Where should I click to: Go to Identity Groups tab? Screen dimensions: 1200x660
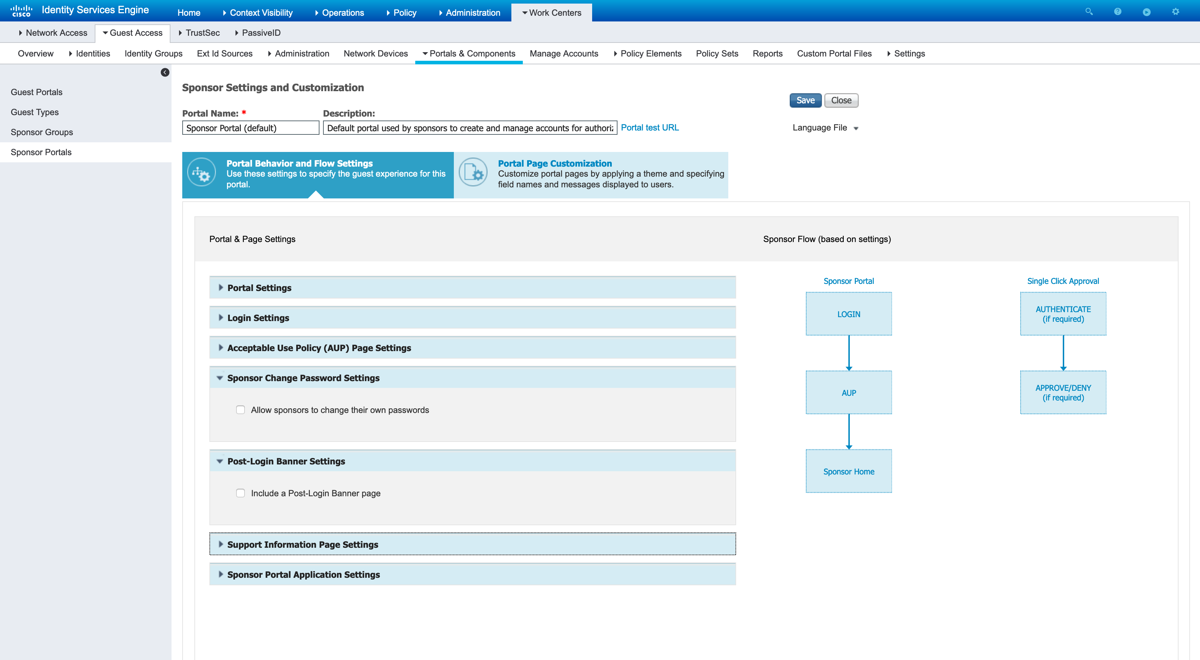tap(153, 54)
